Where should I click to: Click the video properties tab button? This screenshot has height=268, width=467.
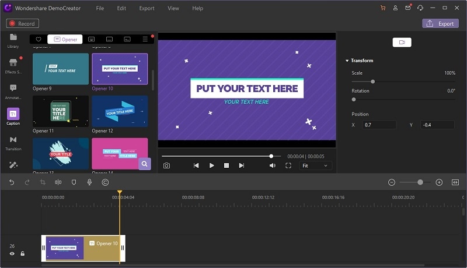point(402,42)
